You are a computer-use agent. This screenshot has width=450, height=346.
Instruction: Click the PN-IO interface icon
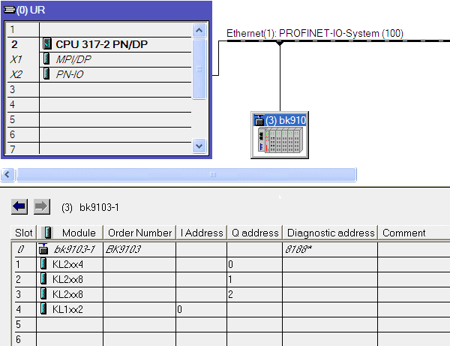click(46, 74)
